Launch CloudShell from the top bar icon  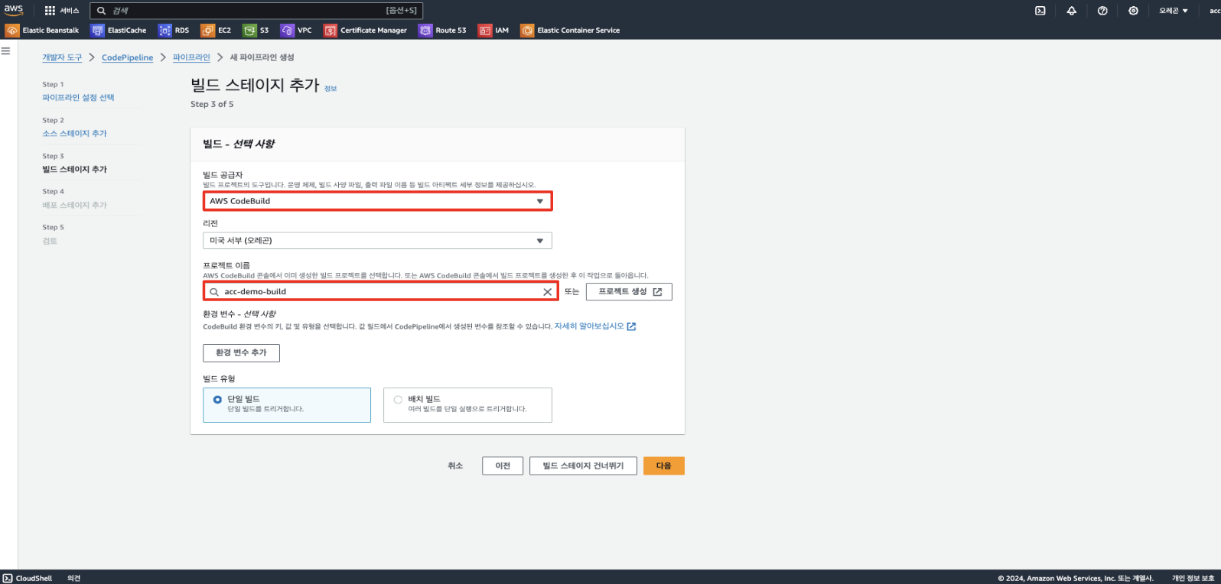(x=1040, y=11)
